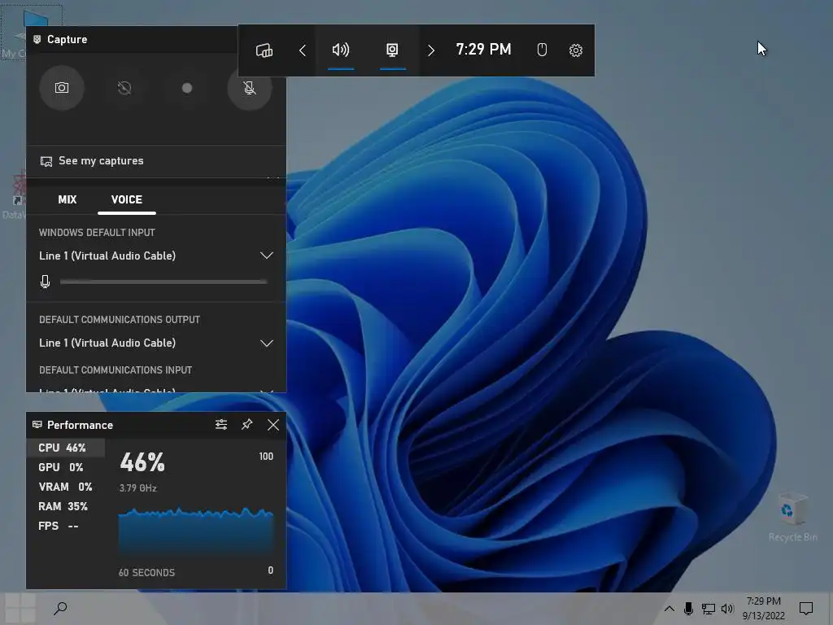Click the large 46% CPU value
Viewport: 833px width, 625px height.
(142, 462)
